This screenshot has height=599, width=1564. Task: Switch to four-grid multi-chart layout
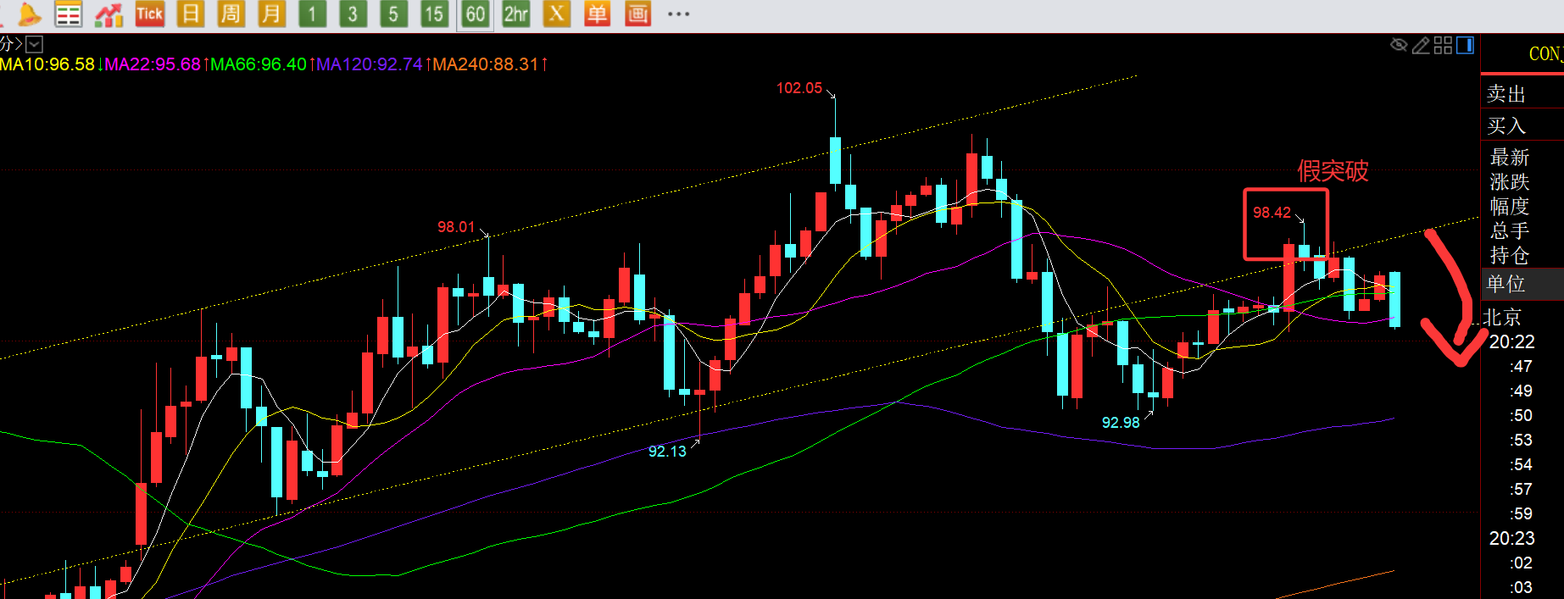pyautogui.click(x=1443, y=45)
